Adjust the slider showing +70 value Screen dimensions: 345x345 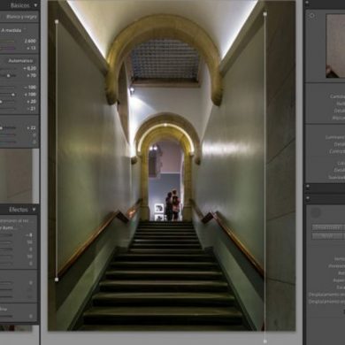click(8, 75)
